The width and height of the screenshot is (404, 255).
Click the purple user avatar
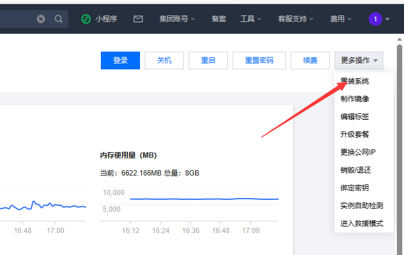375,19
